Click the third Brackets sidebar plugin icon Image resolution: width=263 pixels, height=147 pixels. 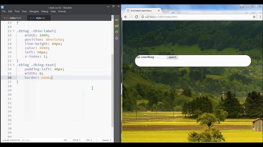click(117, 32)
